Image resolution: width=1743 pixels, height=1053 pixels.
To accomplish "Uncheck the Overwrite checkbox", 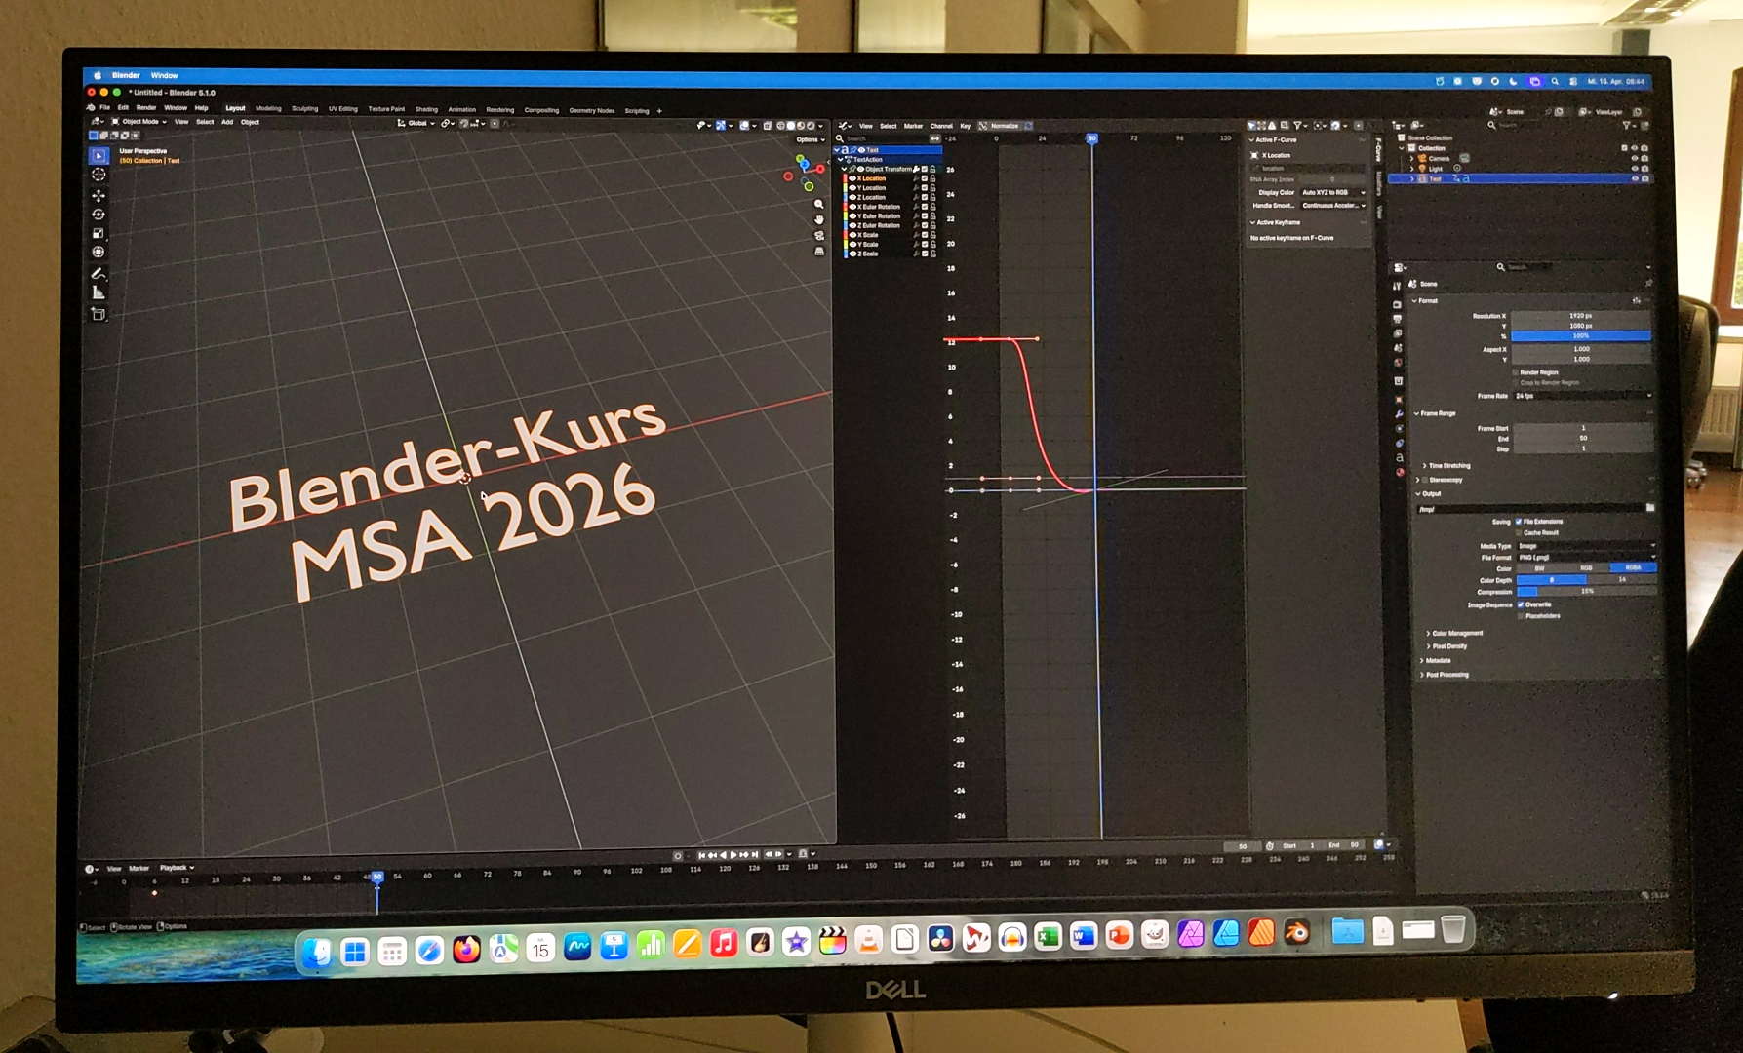I will point(1521,604).
